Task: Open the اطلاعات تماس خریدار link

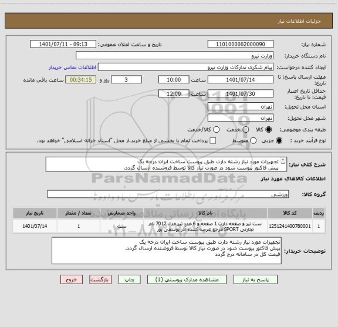Action: click(72, 68)
